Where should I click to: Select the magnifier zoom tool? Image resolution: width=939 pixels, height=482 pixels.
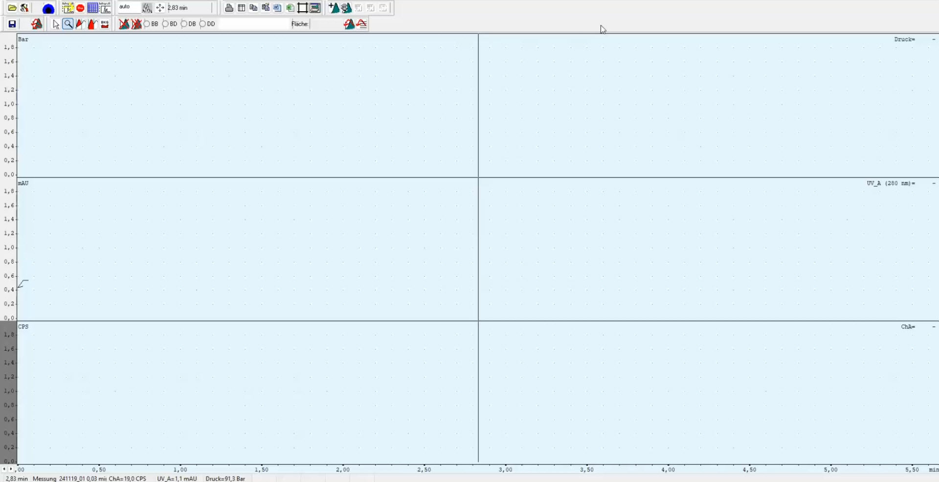68,24
